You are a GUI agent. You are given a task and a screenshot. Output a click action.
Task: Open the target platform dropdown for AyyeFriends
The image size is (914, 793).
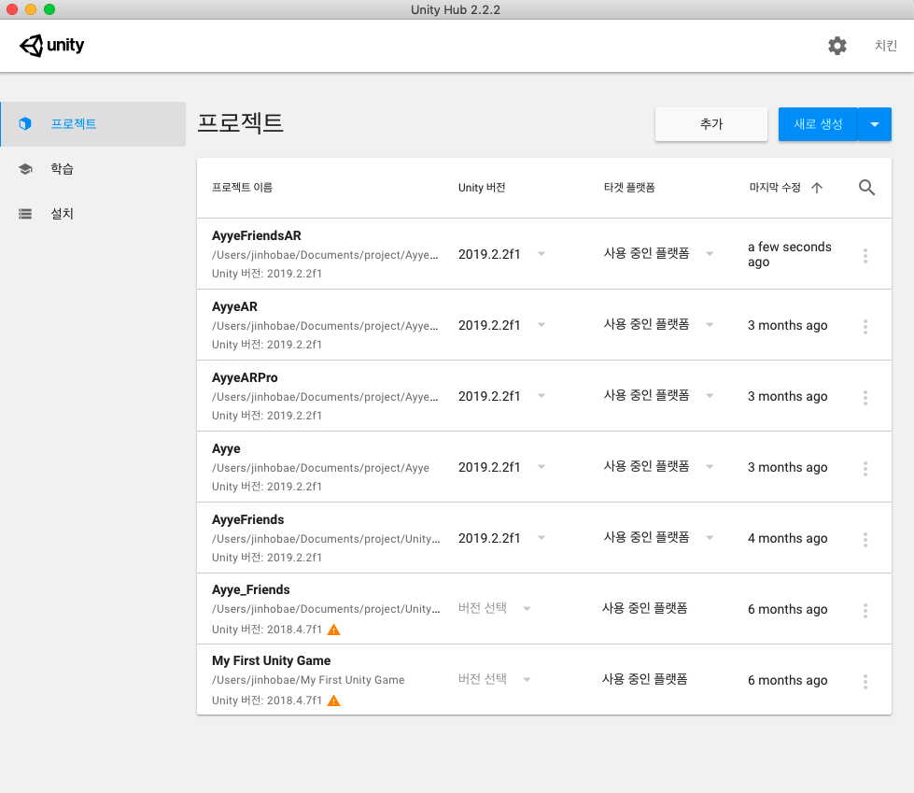(659, 538)
